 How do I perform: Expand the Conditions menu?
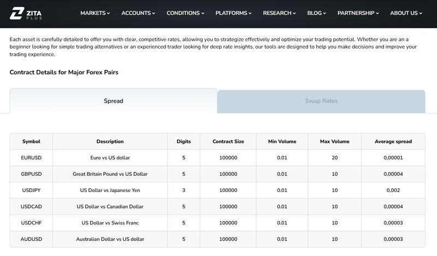[185, 13]
